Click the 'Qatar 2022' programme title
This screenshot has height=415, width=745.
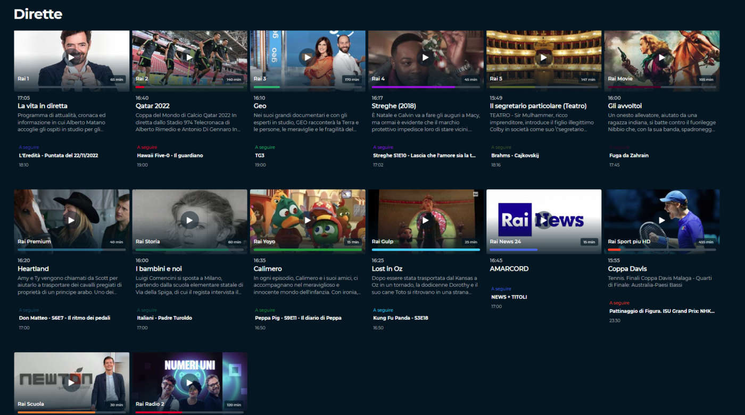(152, 106)
